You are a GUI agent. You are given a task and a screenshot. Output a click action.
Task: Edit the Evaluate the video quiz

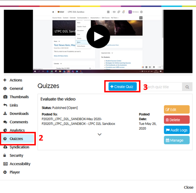[x=177, y=110]
